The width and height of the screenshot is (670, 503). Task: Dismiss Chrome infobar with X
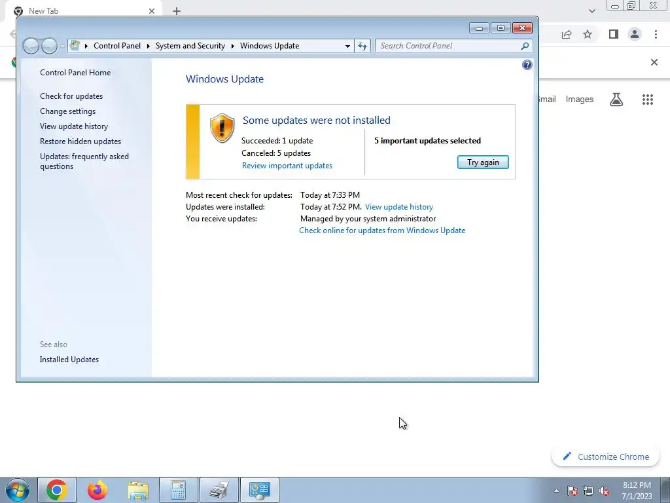[x=654, y=62]
